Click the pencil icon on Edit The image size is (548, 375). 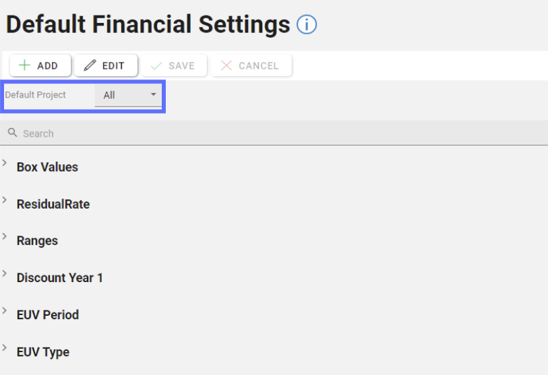pyautogui.click(x=90, y=65)
